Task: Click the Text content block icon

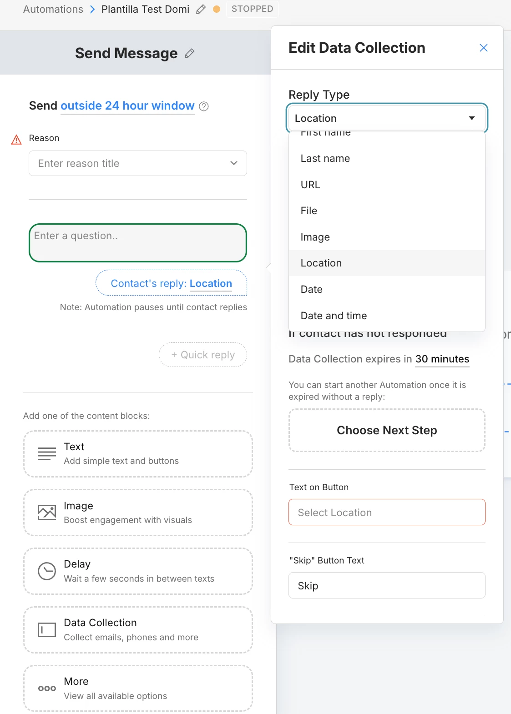Action: point(47,453)
